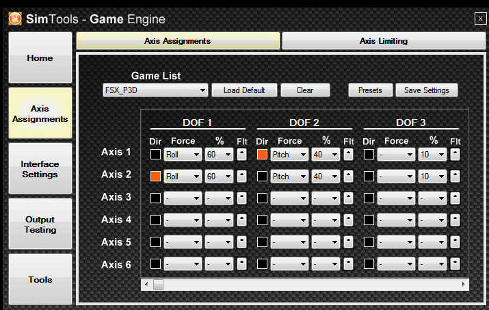Open Axis 2 DOF 1 Roll force dropdown

tap(183, 177)
